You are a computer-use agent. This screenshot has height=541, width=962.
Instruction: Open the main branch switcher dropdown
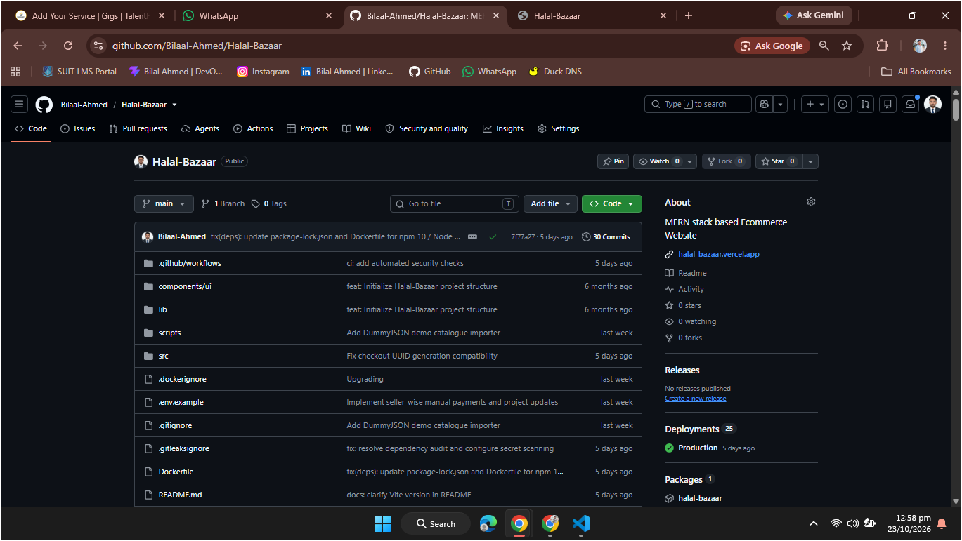click(164, 203)
